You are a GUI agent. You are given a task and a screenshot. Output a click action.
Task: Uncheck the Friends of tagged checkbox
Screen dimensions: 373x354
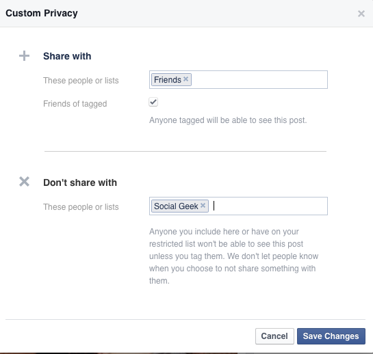coord(153,102)
